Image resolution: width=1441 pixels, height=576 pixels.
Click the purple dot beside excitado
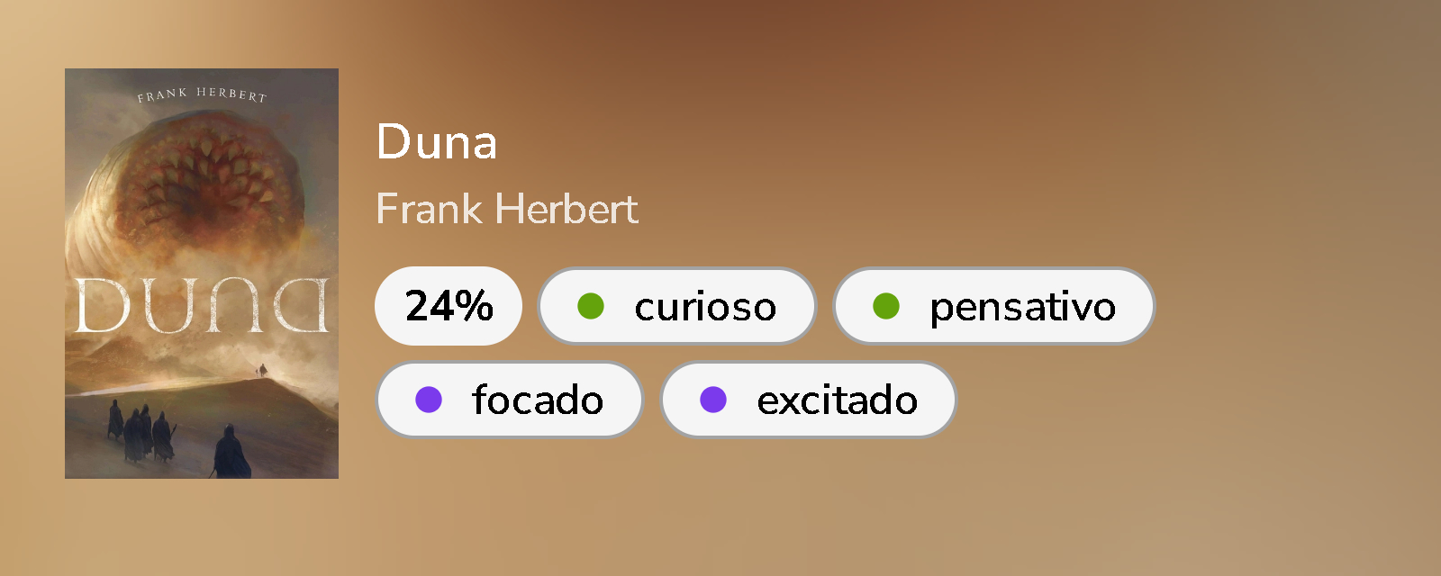point(713,400)
